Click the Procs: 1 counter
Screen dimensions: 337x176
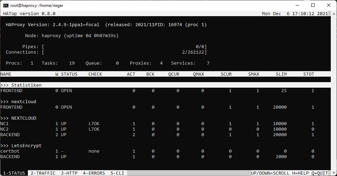coord(20,63)
